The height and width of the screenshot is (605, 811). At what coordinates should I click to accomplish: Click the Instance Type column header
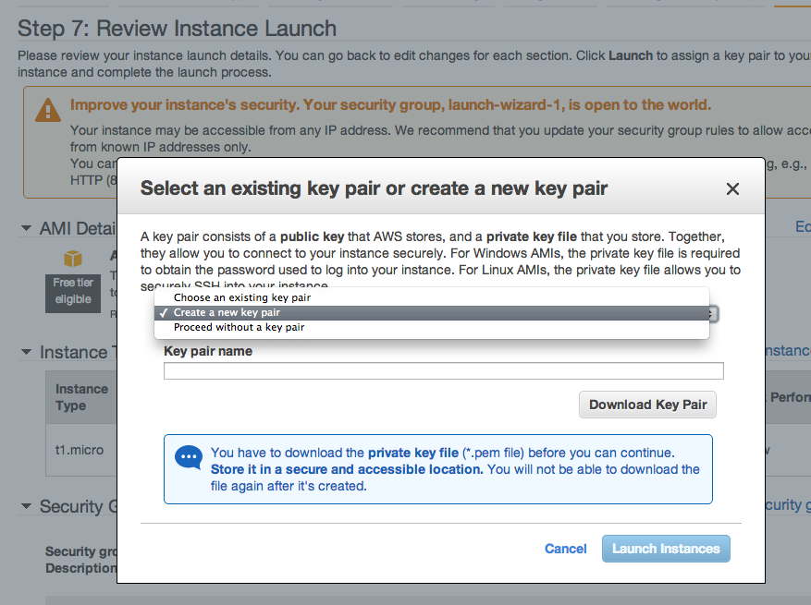click(x=81, y=397)
